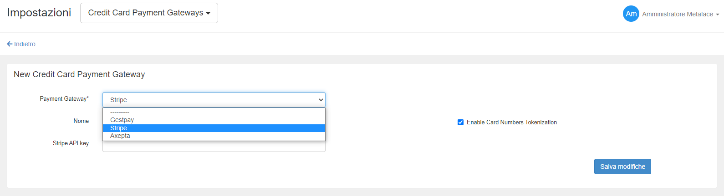
Task: Click the Enable Card Numbers Tokenization label
Action: [511, 122]
